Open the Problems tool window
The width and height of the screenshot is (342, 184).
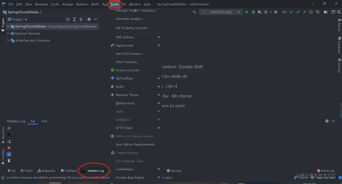[69, 171]
